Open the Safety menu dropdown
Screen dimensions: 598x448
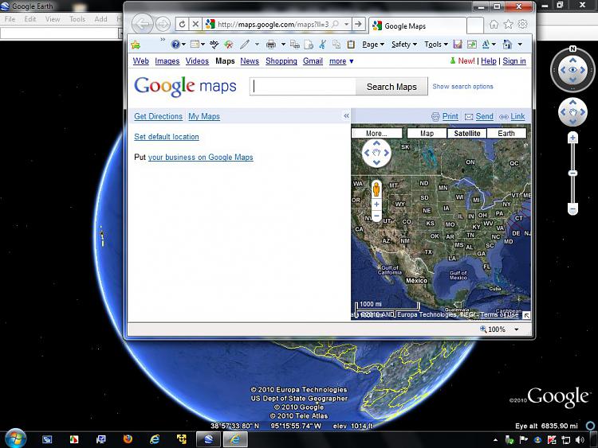(x=404, y=45)
